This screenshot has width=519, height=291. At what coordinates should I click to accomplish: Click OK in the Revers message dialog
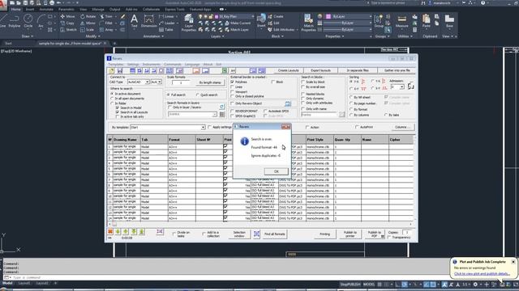click(276, 171)
